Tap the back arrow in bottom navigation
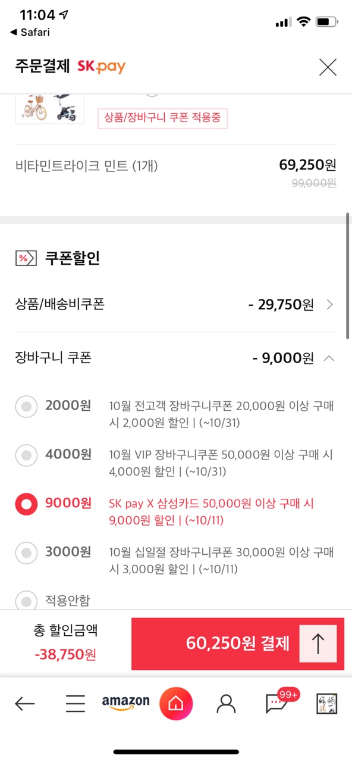This screenshot has width=352, height=762. 24,704
